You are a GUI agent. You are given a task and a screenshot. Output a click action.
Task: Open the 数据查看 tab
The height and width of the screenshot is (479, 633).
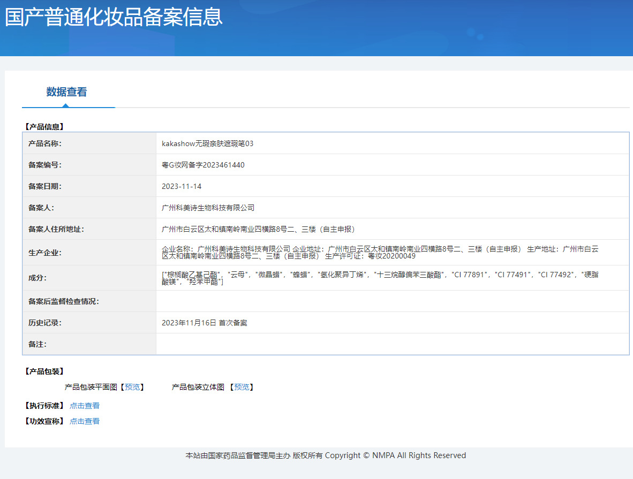(x=66, y=92)
